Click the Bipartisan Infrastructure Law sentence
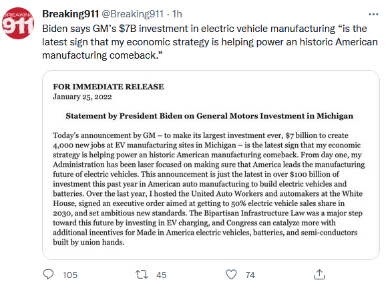 pos(275,213)
